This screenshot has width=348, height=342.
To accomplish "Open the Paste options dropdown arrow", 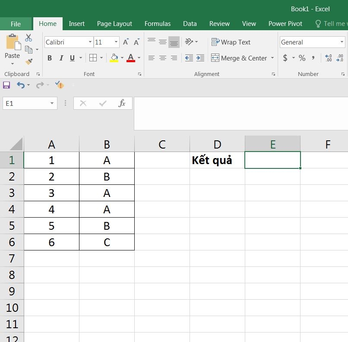I will tap(13, 64).
